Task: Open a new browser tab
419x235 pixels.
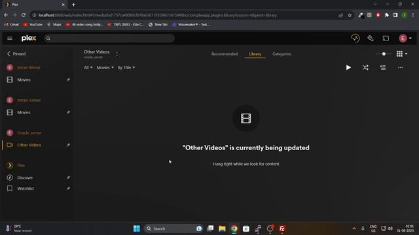Action: tap(73, 5)
